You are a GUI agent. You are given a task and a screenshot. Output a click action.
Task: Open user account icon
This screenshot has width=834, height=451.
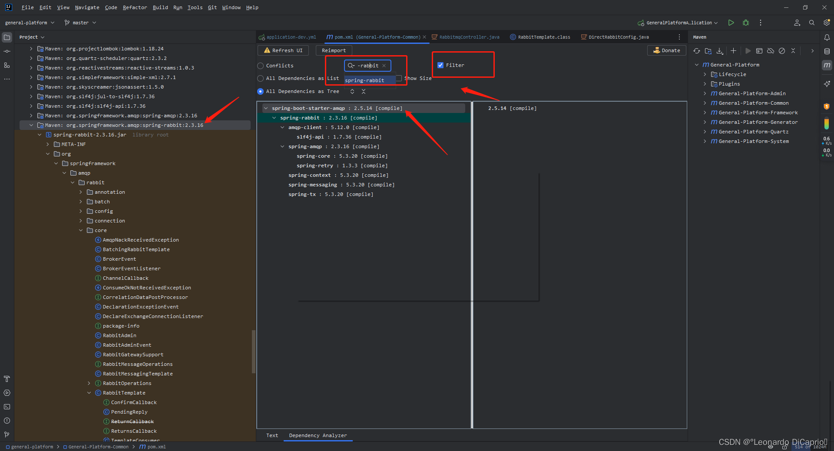point(797,23)
